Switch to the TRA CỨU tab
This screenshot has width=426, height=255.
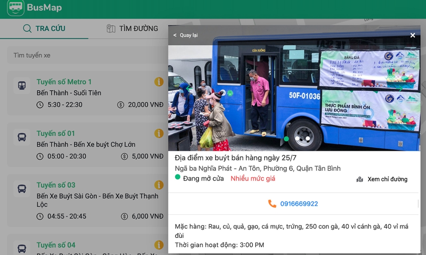point(44,28)
